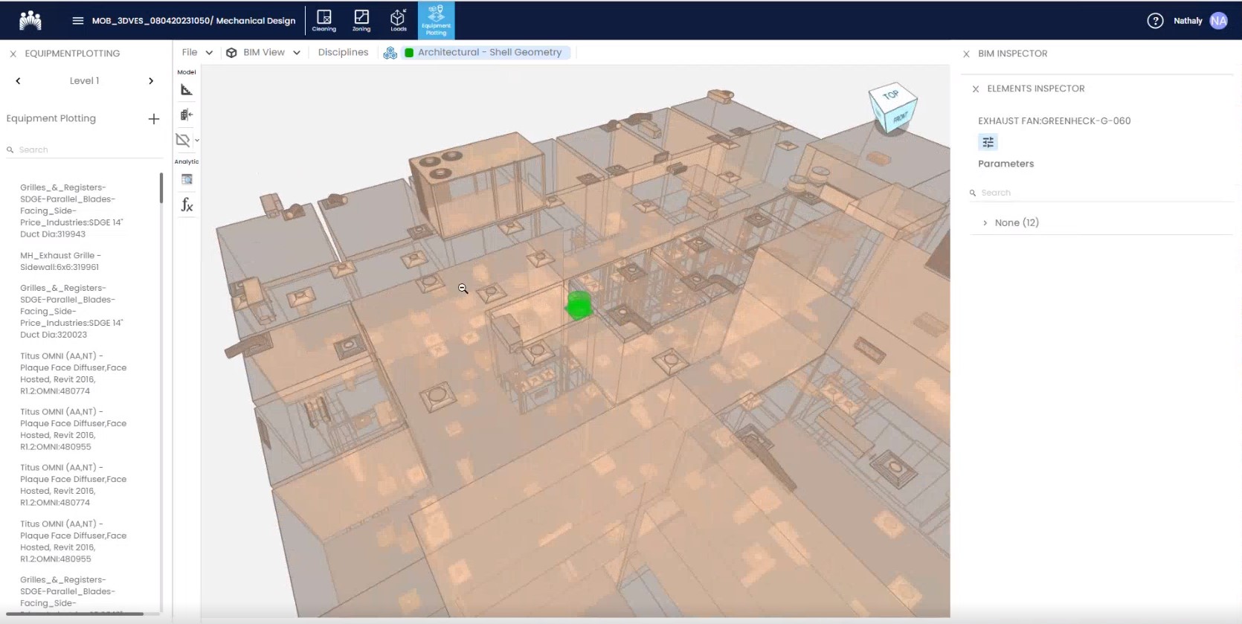Open the Loads tool
The width and height of the screenshot is (1242, 624).
[399, 20]
